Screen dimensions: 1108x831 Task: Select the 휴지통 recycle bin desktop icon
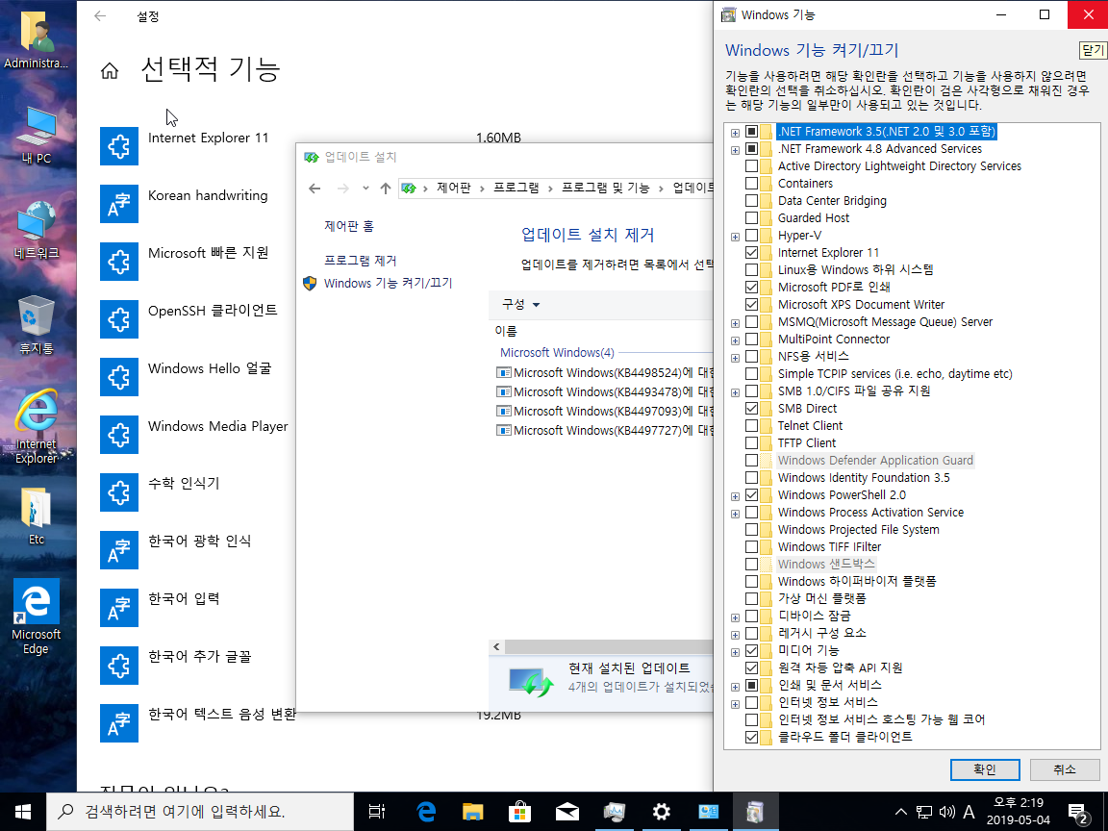click(x=36, y=325)
